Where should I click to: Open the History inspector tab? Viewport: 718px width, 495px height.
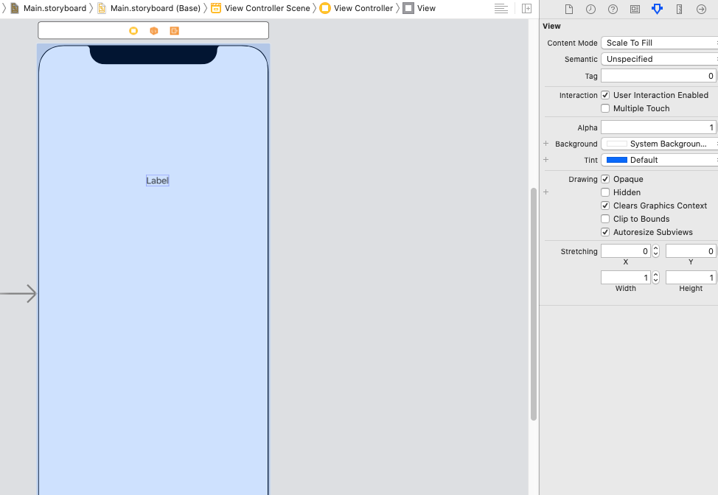coord(590,9)
